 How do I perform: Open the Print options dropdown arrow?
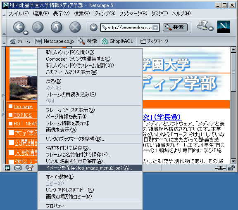click(x=211, y=28)
